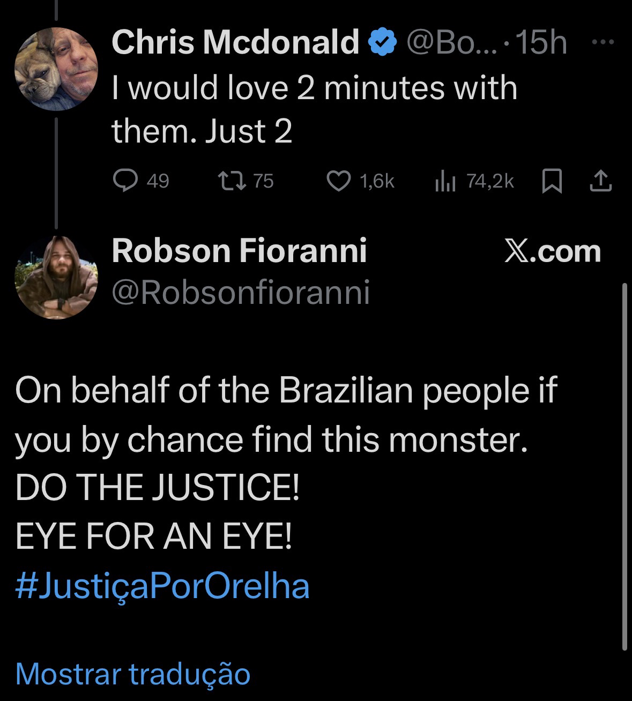Click the reply icon on Chris Mcdonald's tweet
The image size is (632, 701).
[125, 181]
